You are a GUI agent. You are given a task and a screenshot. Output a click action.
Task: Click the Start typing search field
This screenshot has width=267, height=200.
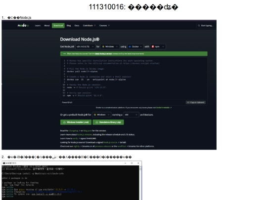tap(206, 26)
